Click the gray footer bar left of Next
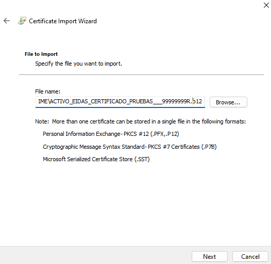 95,255
